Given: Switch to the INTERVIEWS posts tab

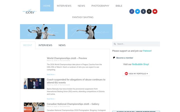Looking at the screenshot, I should (x=45, y=45).
